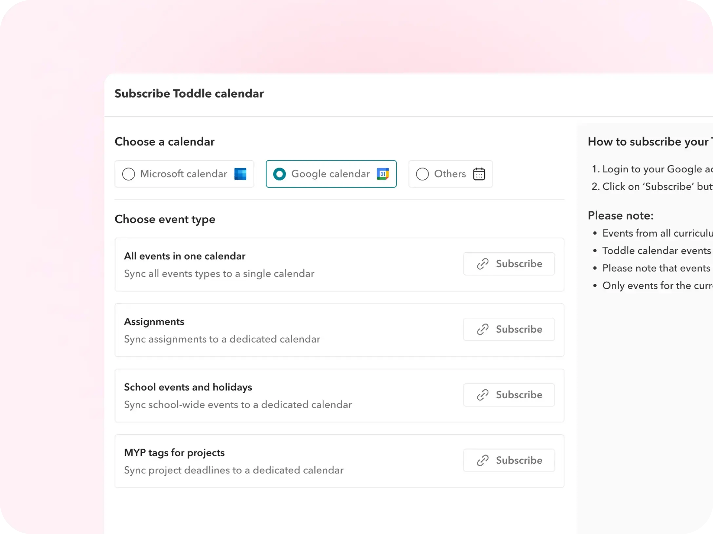Click the Google calendar option label
Image resolution: width=713 pixels, height=534 pixels.
[x=330, y=174]
